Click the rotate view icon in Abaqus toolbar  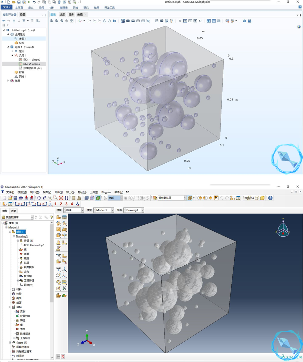45,198
